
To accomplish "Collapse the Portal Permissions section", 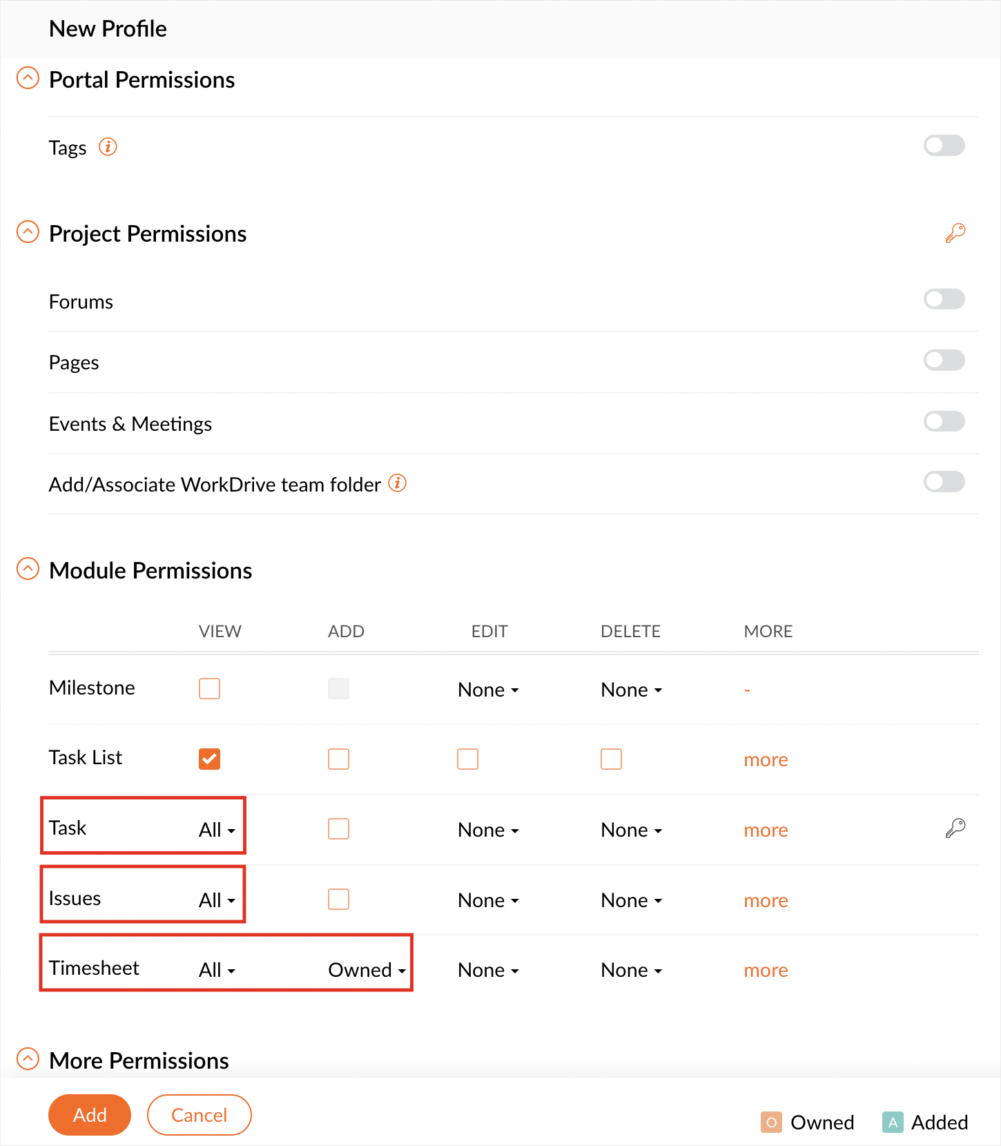I will click(x=28, y=78).
